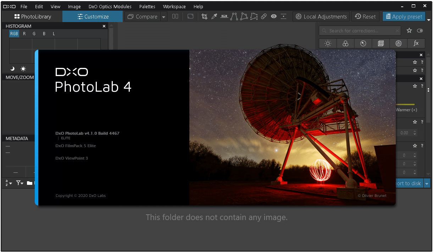The width and height of the screenshot is (433, 252).
Task: Switch to the PhotoLibrary tab
Action: [x=32, y=16]
